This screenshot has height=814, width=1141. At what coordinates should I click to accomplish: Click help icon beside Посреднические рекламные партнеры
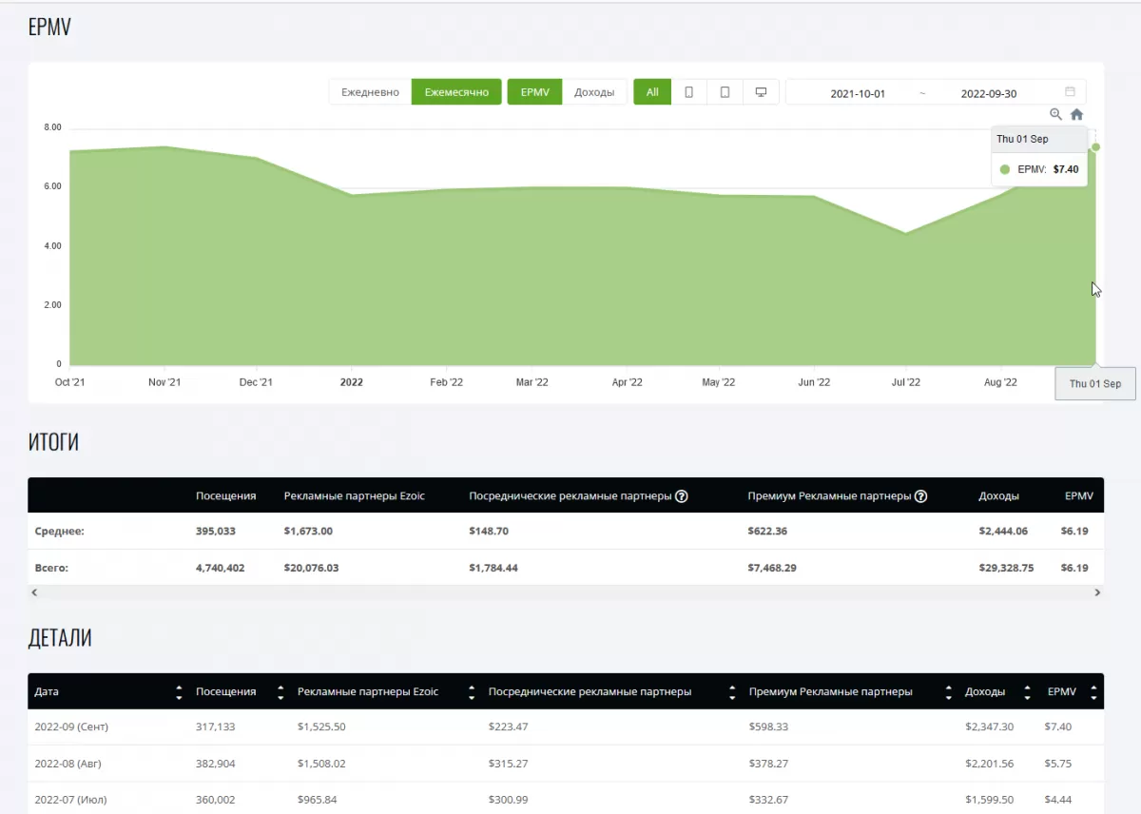681,496
